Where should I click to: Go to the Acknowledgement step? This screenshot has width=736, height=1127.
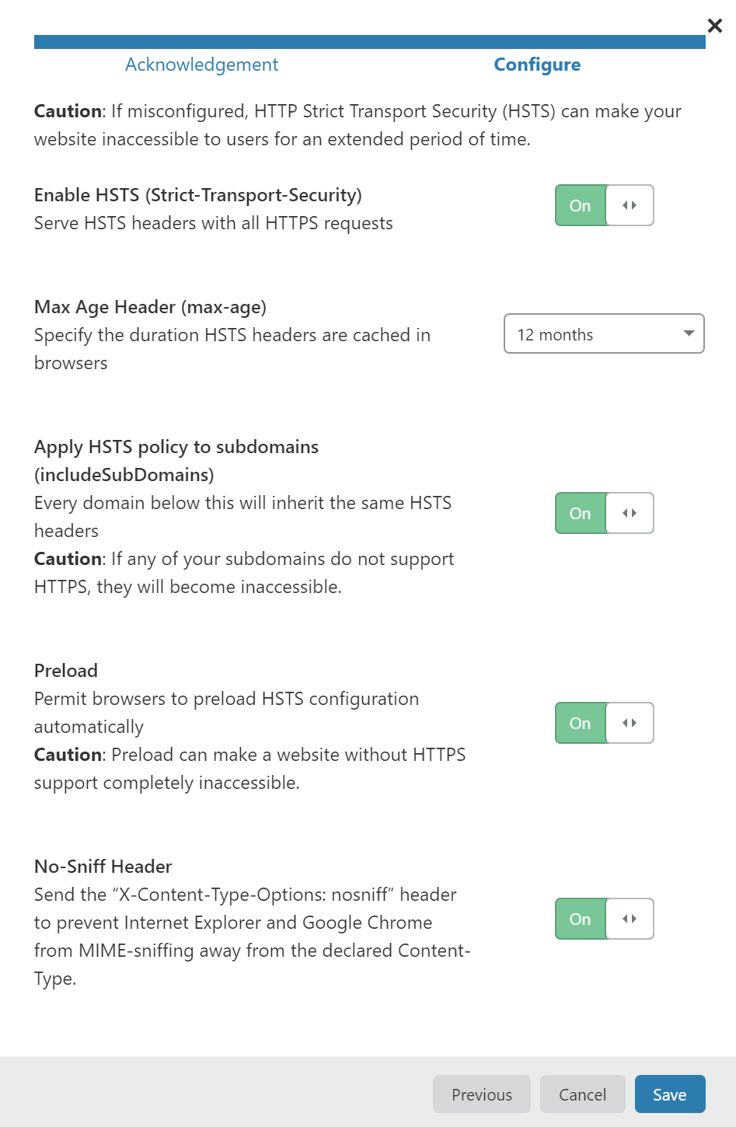201,65
